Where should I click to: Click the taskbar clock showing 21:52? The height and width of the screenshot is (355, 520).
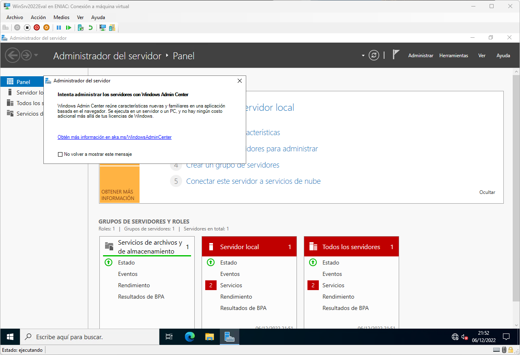484,337
